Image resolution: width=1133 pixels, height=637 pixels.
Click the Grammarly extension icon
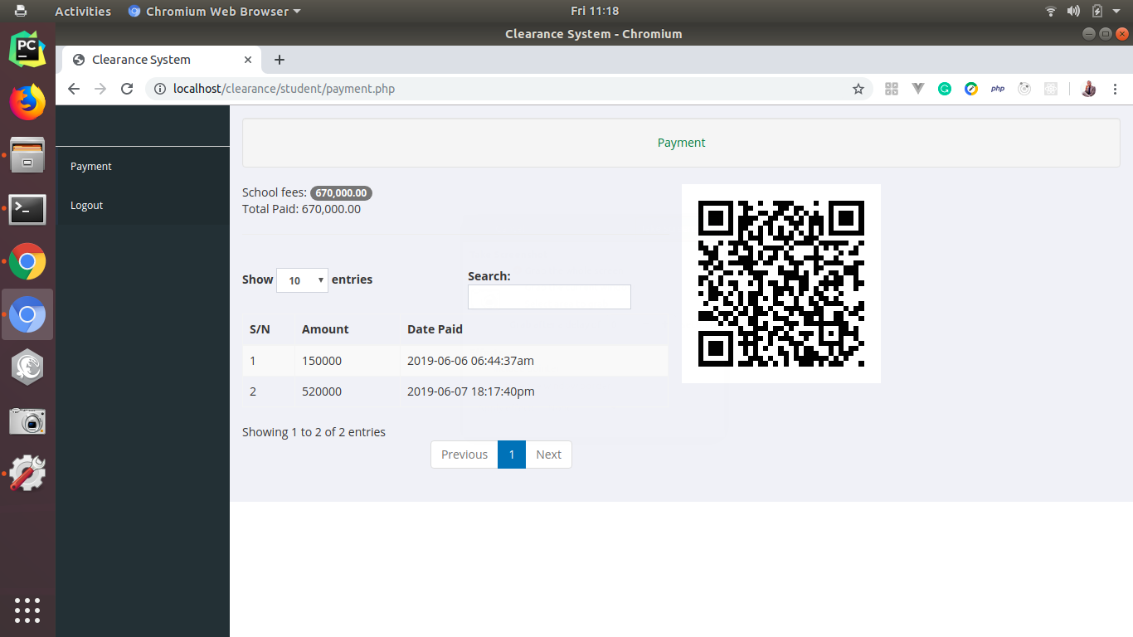(x=945, y=89)
